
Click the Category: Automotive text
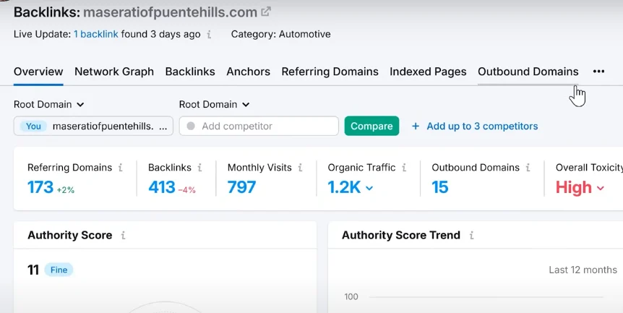(280, 34)
